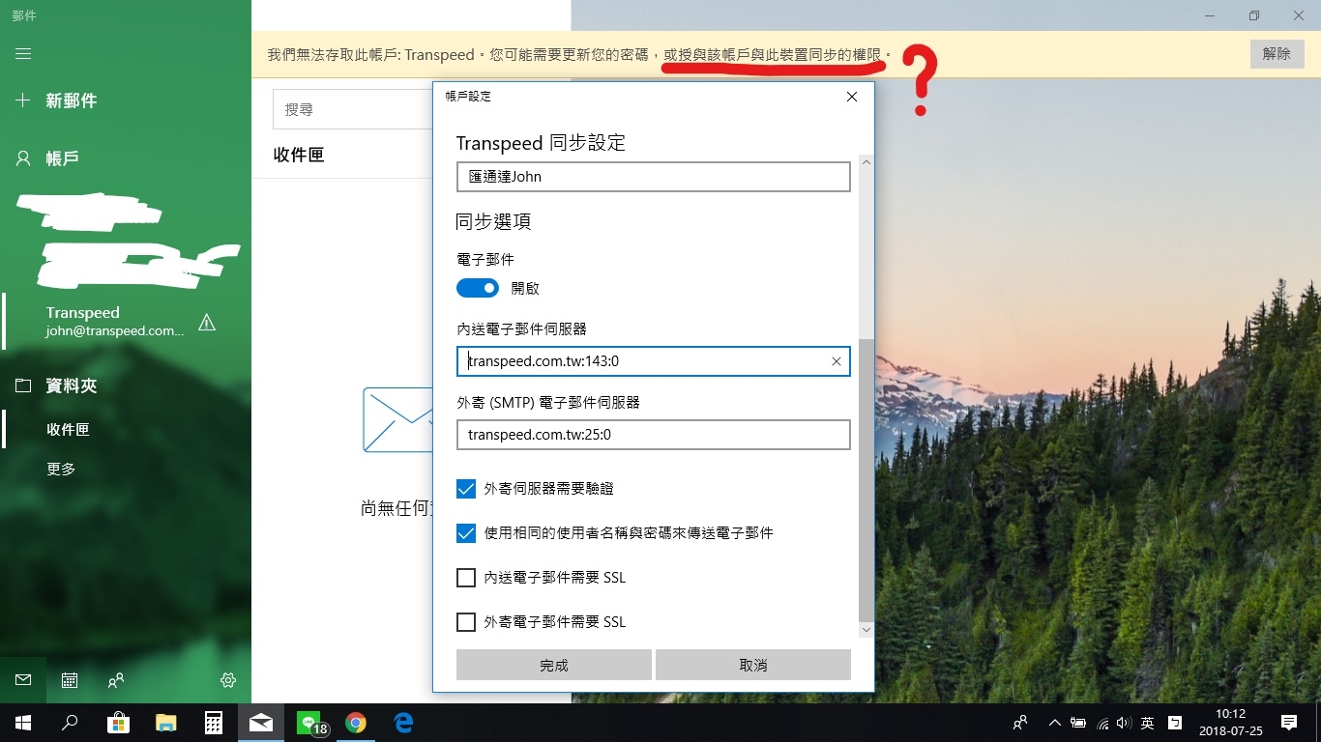Open People icon in system tray

coord(1020,723)
